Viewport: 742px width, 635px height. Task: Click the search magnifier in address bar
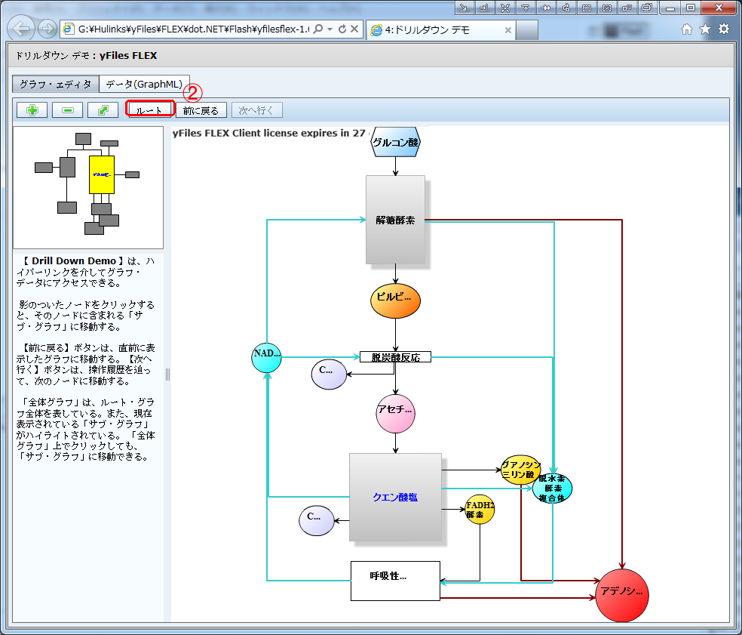(x=318, y=29)
